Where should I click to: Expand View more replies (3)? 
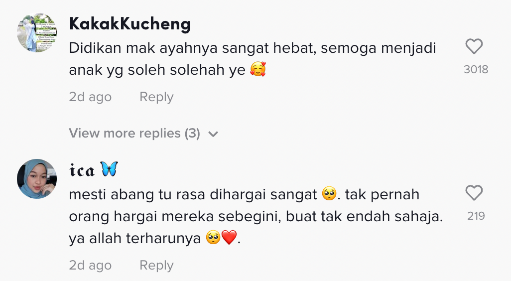pos(134,134)
